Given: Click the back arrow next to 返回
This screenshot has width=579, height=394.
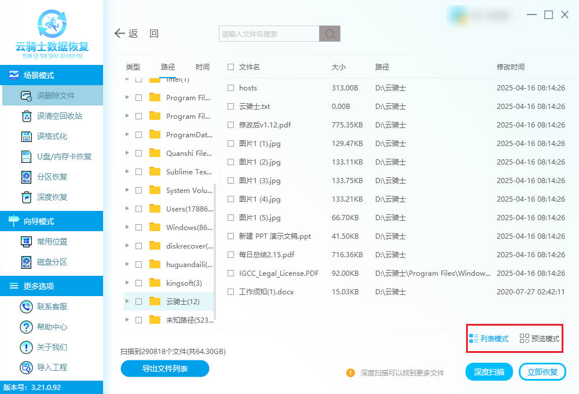Looking at the screenshot, I should pyautogui.click(x=120, y=33).
